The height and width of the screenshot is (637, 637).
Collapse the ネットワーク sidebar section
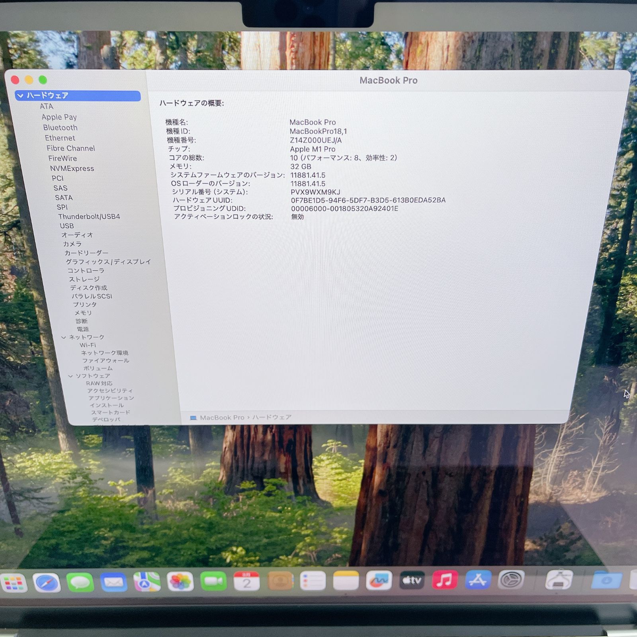click(64, 337)
